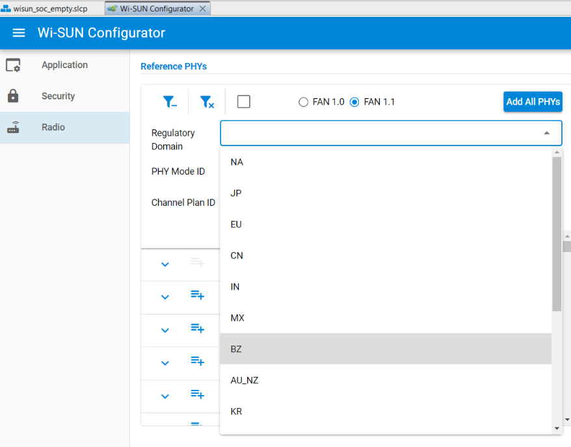The height and width of the screenshot is (447, 571).
Task: Click the Radio router icon
Action: [x=13, y=127]
